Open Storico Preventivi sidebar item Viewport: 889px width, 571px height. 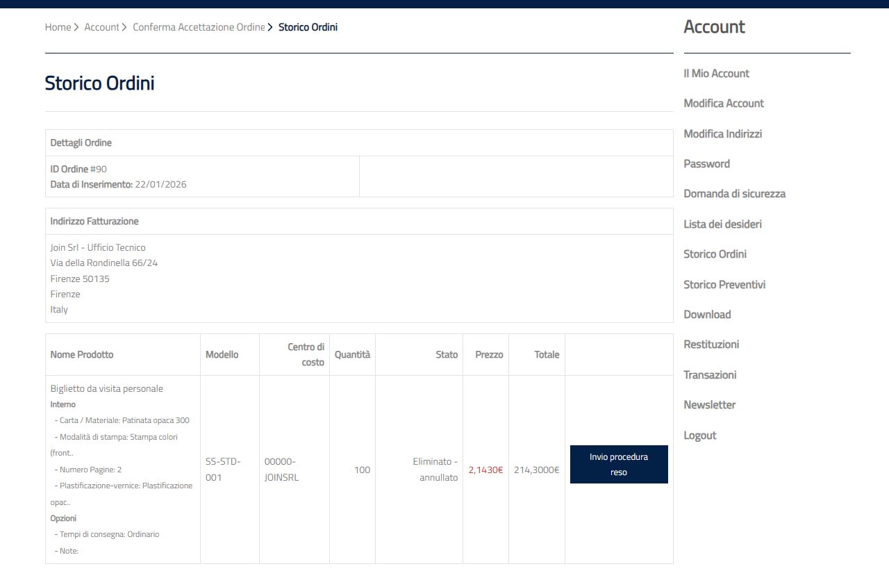coord(724,284)
